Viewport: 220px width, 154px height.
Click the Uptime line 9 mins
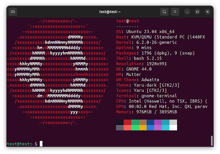click(134, 48)
